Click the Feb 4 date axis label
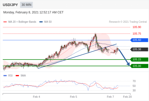This screenshot has height=101, width=149. coord(36,97)
